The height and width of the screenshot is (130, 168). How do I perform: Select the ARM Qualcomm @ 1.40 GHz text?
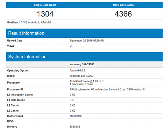87,81
